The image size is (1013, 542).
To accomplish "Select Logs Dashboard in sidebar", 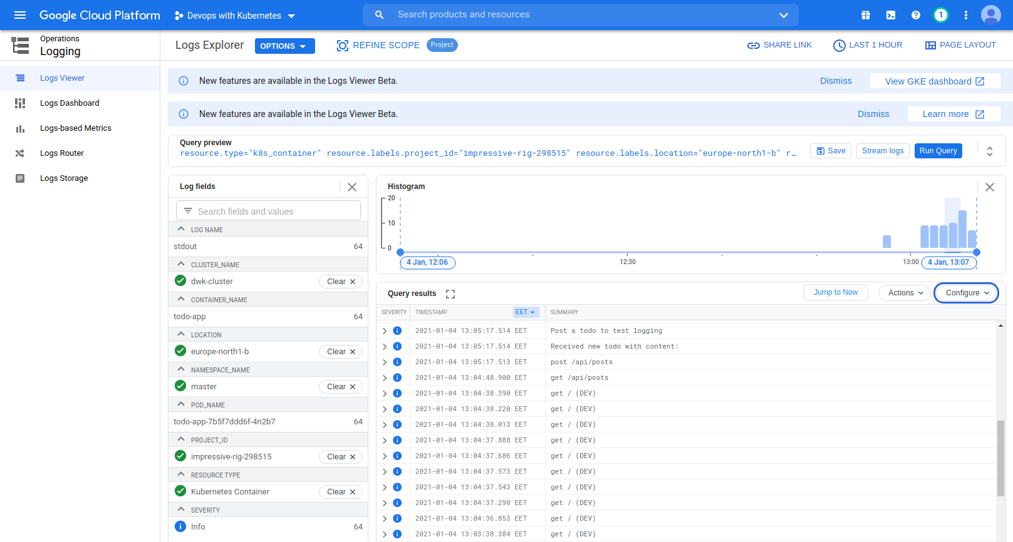I will point(80,103).
